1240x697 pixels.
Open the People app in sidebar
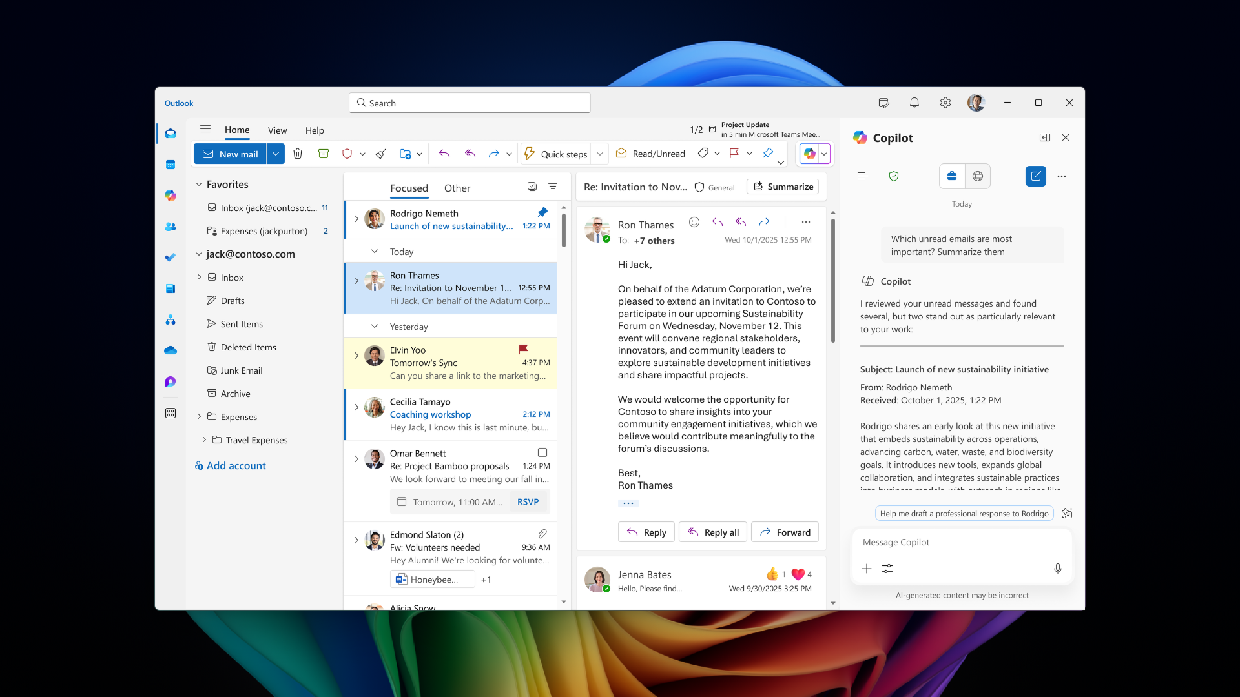170,227
